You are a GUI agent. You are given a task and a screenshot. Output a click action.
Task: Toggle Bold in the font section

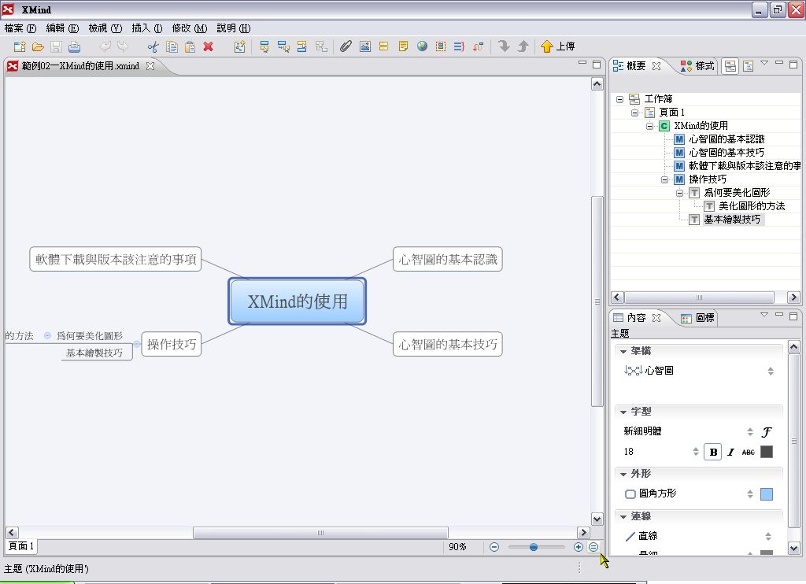(713, 452)
